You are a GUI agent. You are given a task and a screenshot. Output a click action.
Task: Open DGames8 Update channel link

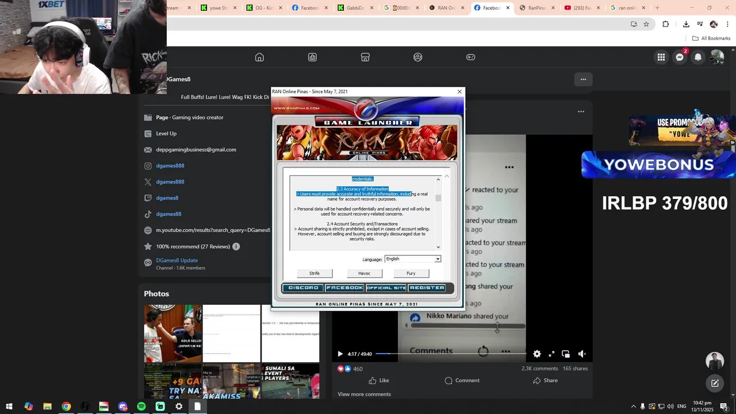[x=177, y=260]
